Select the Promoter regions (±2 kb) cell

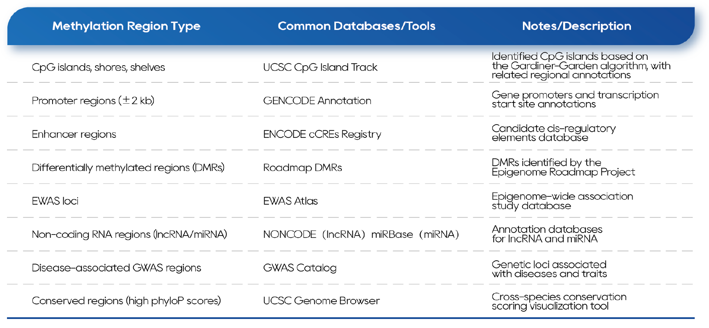pyautogui.click(x=93, y=100)
